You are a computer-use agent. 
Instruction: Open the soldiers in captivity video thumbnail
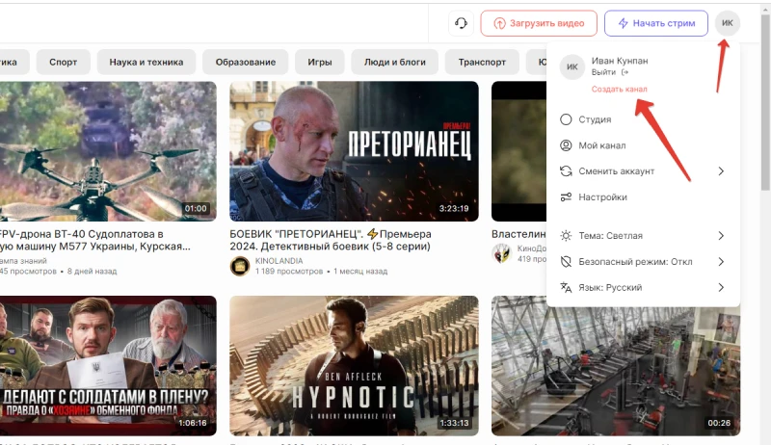(108, 366)
